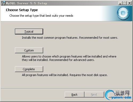Click the Custom option description text
The height and width of the screenshot is (102, 133).
click(x=69, y=58)
